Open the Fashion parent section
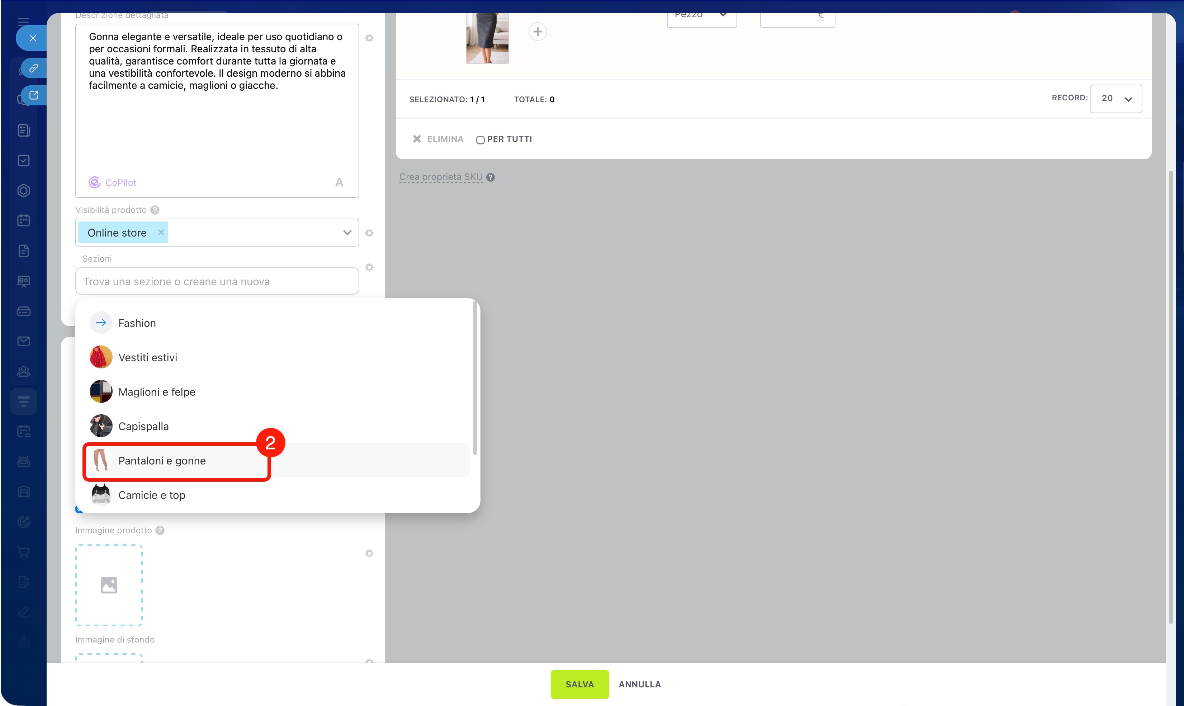Screen dimensions: 1184x706 tap(137, 323)
